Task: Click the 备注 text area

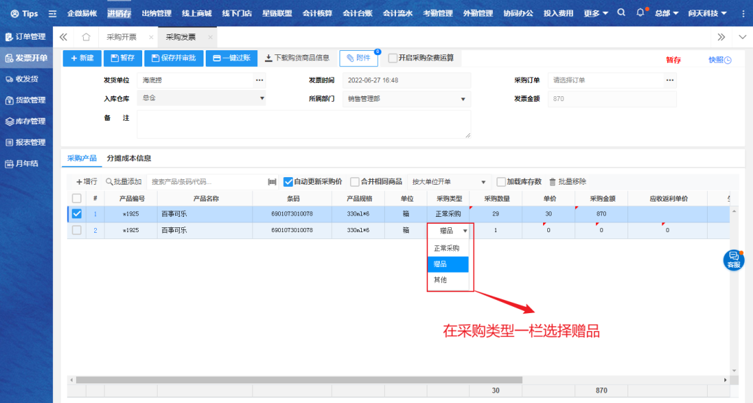Action: pos(303,124)
